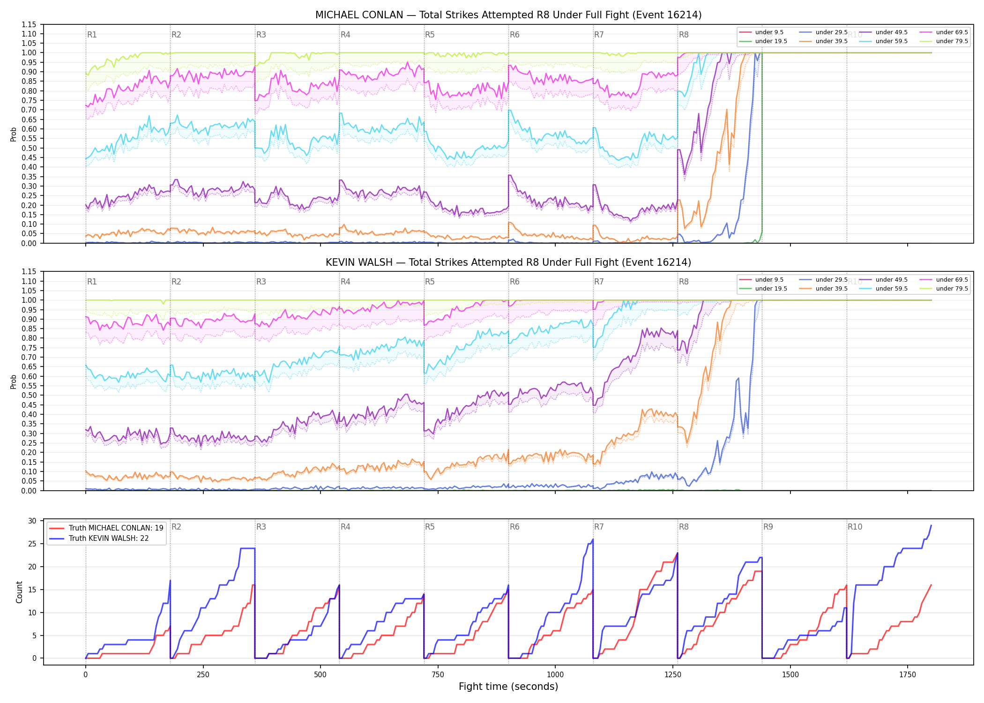Click the MICHAEL CONLAN chart title
The height and width of the screenshot is (703, 984).
(x=508, y=15)
